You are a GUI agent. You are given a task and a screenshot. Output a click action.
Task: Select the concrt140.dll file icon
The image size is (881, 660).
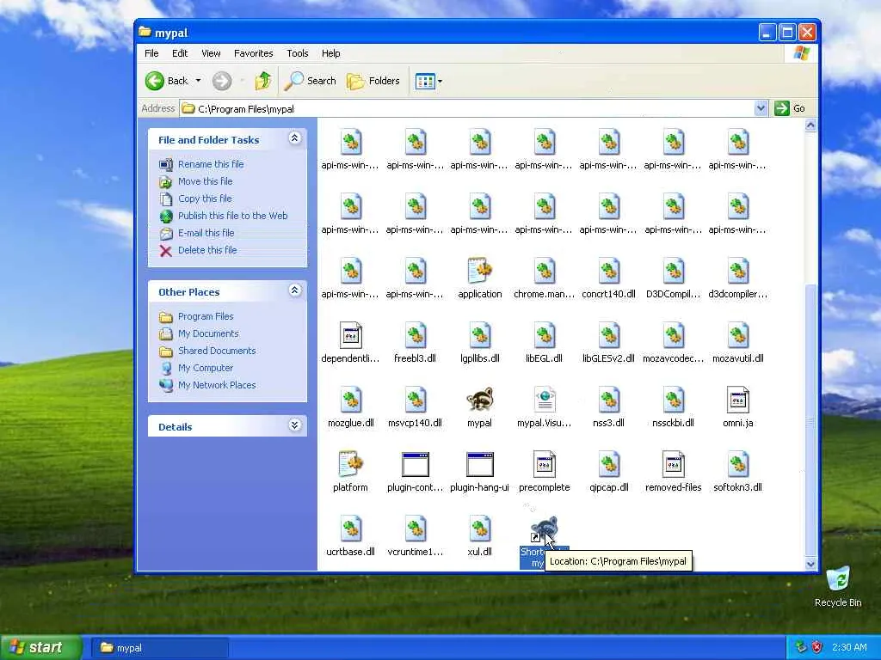pyautogui.click(x=608, y=271)
